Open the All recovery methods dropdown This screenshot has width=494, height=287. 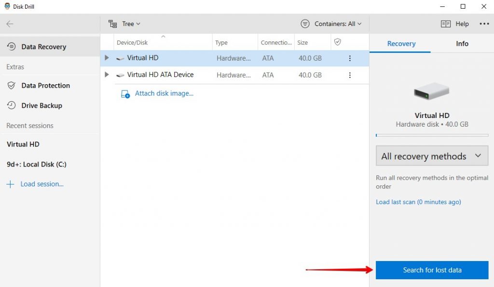coord(431,156)
